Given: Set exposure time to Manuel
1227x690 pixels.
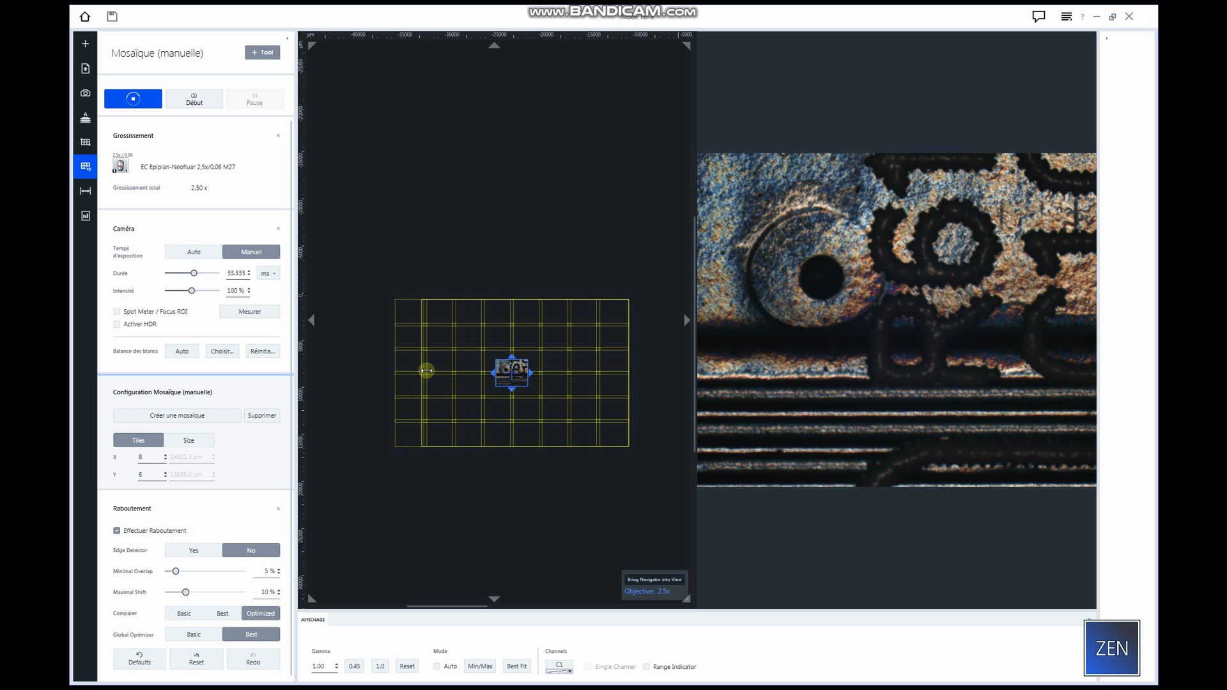Looking at the screenshot, I should tap(251, 252).
